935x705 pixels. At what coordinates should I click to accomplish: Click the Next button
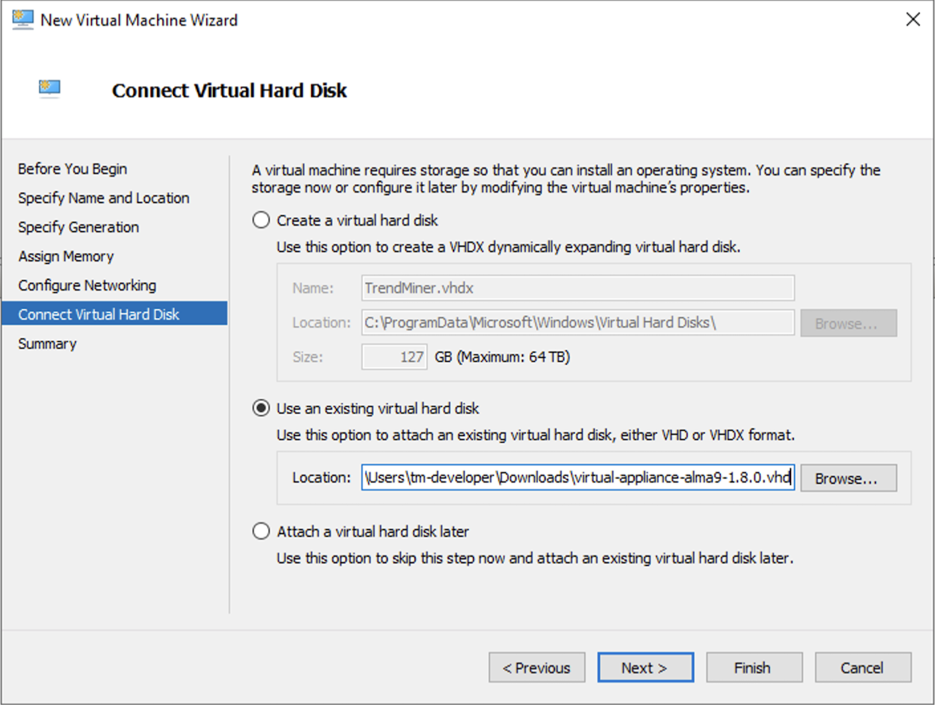645,667
